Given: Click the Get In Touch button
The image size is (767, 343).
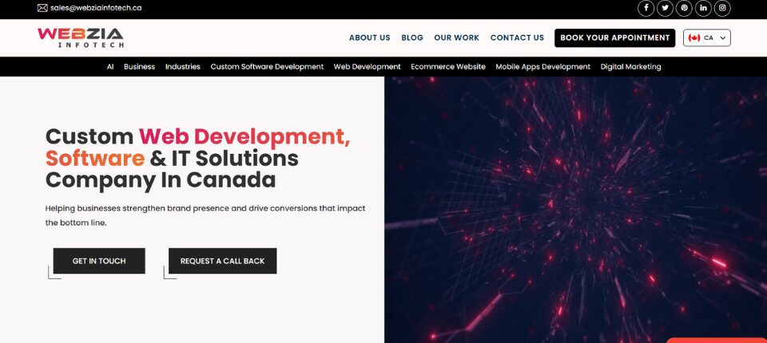Looking at the screenshot, I should (99, 261).
